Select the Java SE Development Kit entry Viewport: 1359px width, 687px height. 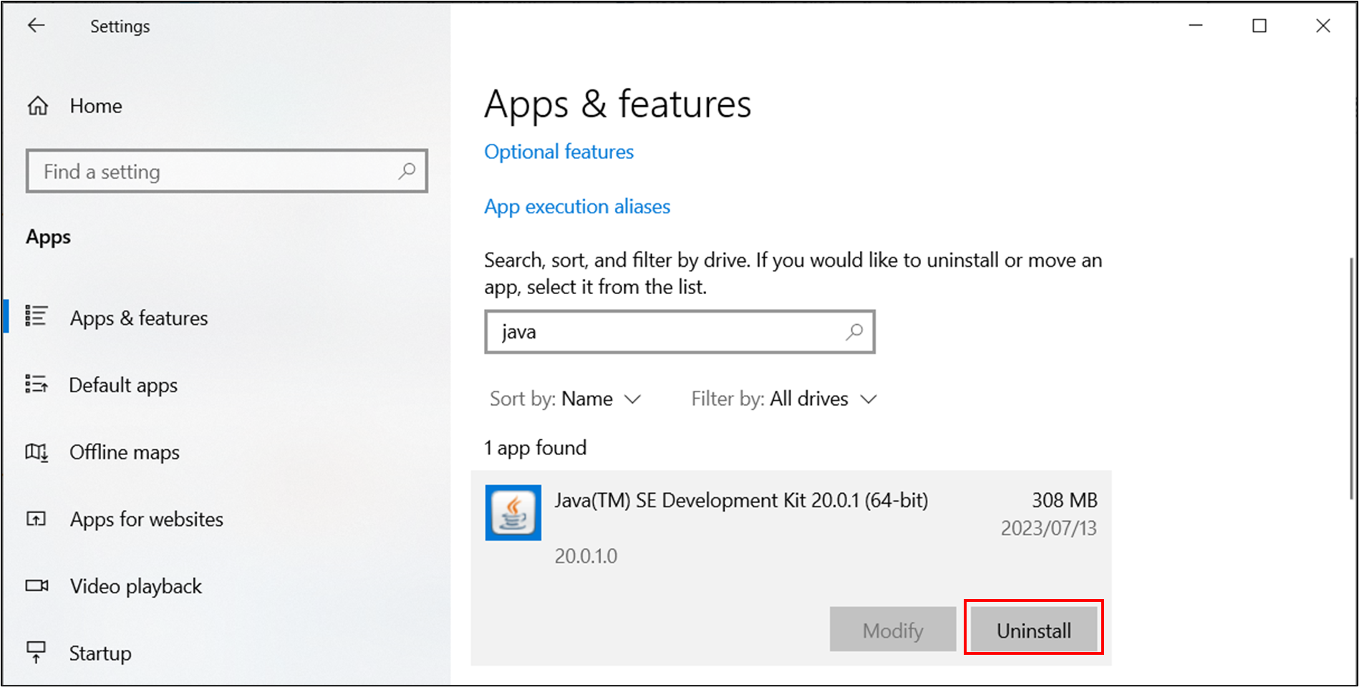(x=741, y=500)
